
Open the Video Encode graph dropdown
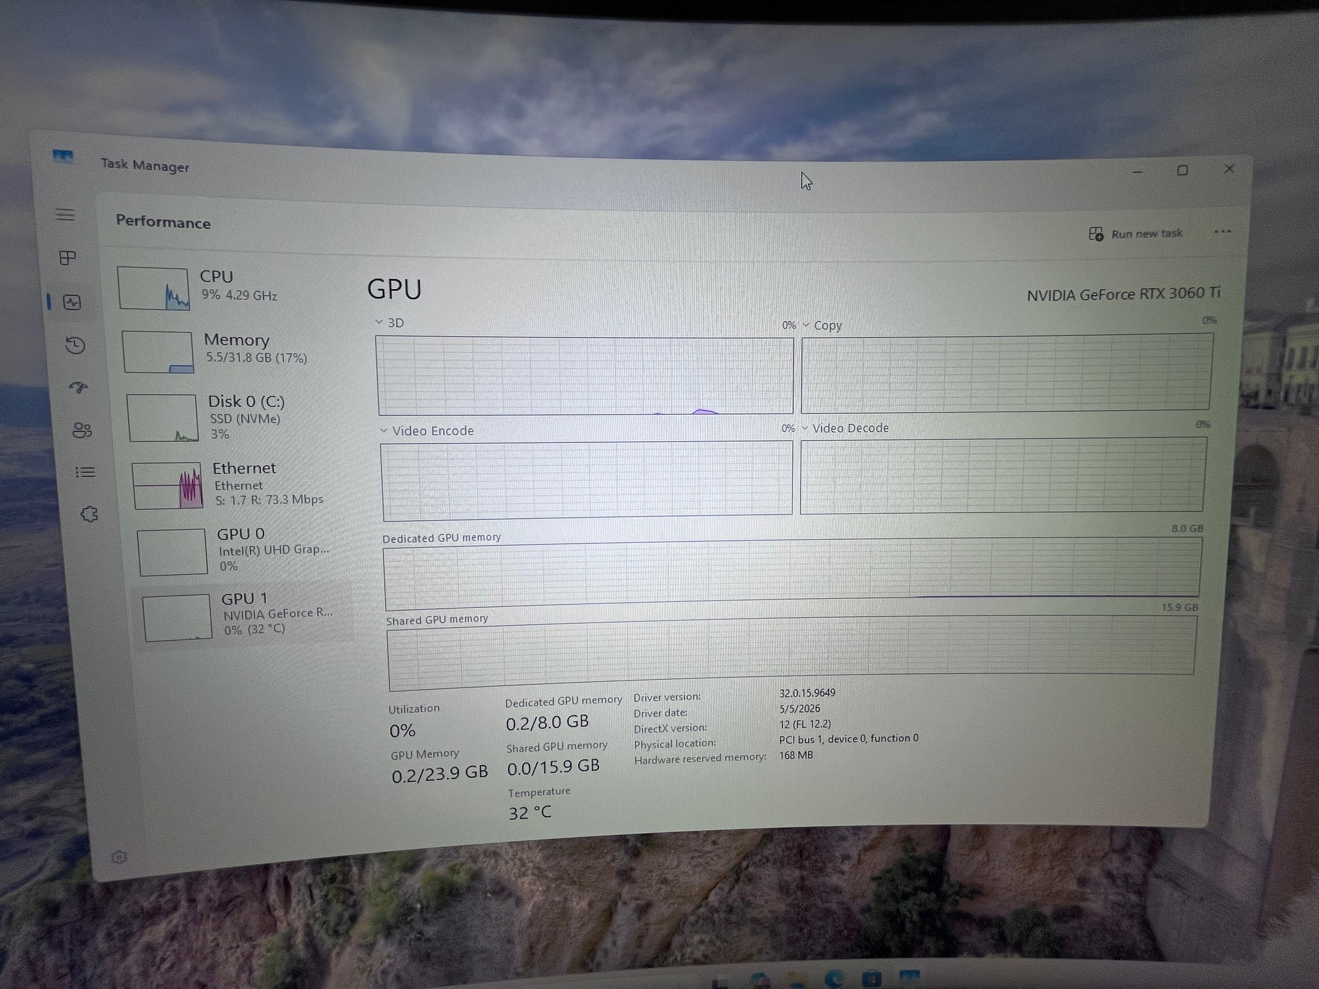[x=427, y=431]
